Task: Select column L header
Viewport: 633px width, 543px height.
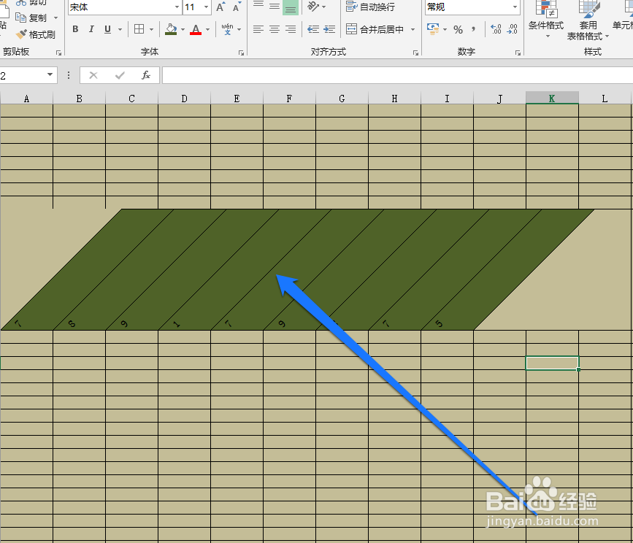Action: coord(605,99)
